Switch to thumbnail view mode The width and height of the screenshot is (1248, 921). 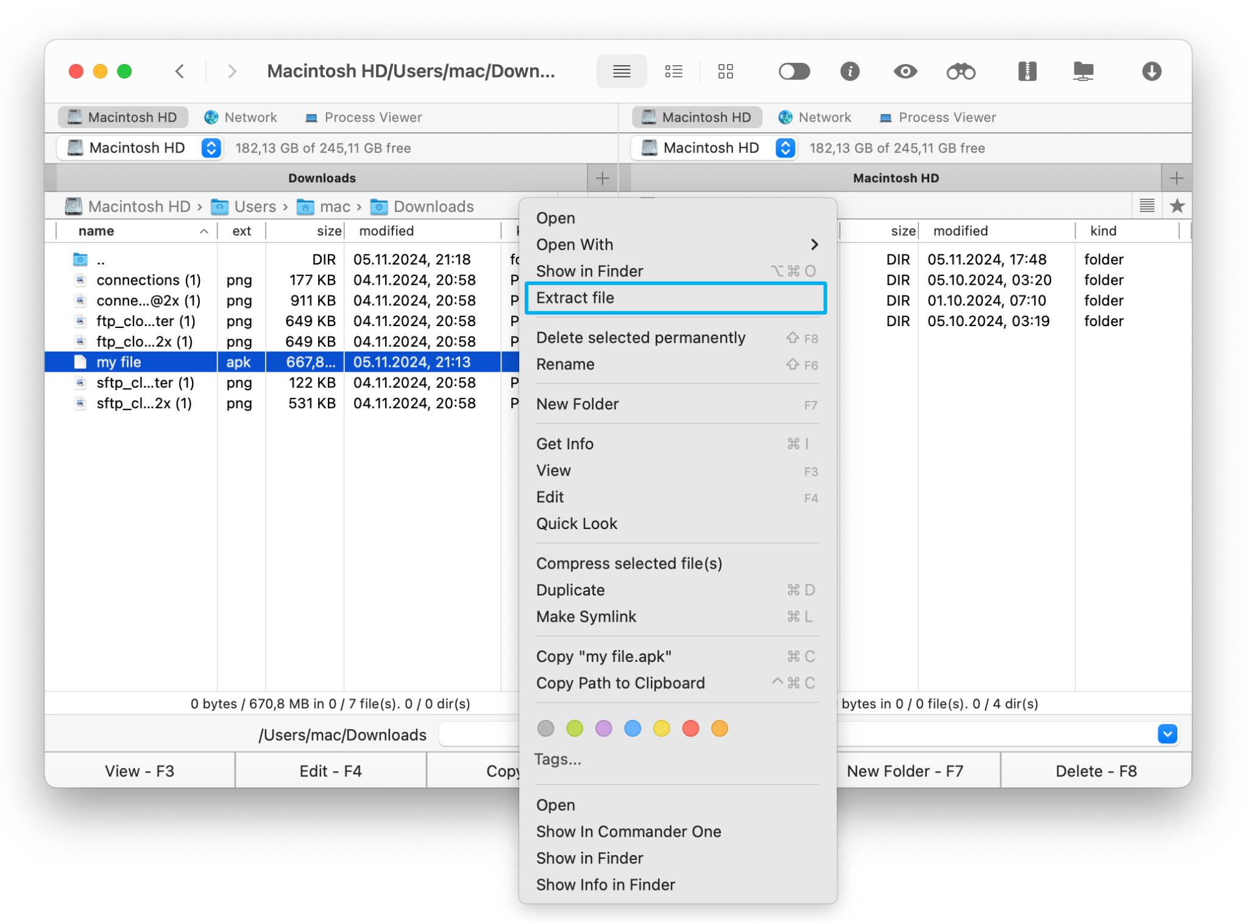725,71
